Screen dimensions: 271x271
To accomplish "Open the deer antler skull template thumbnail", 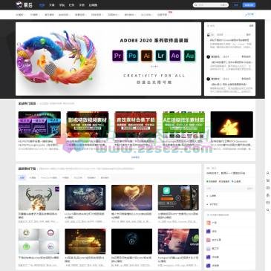I will (x=39, y=197).
